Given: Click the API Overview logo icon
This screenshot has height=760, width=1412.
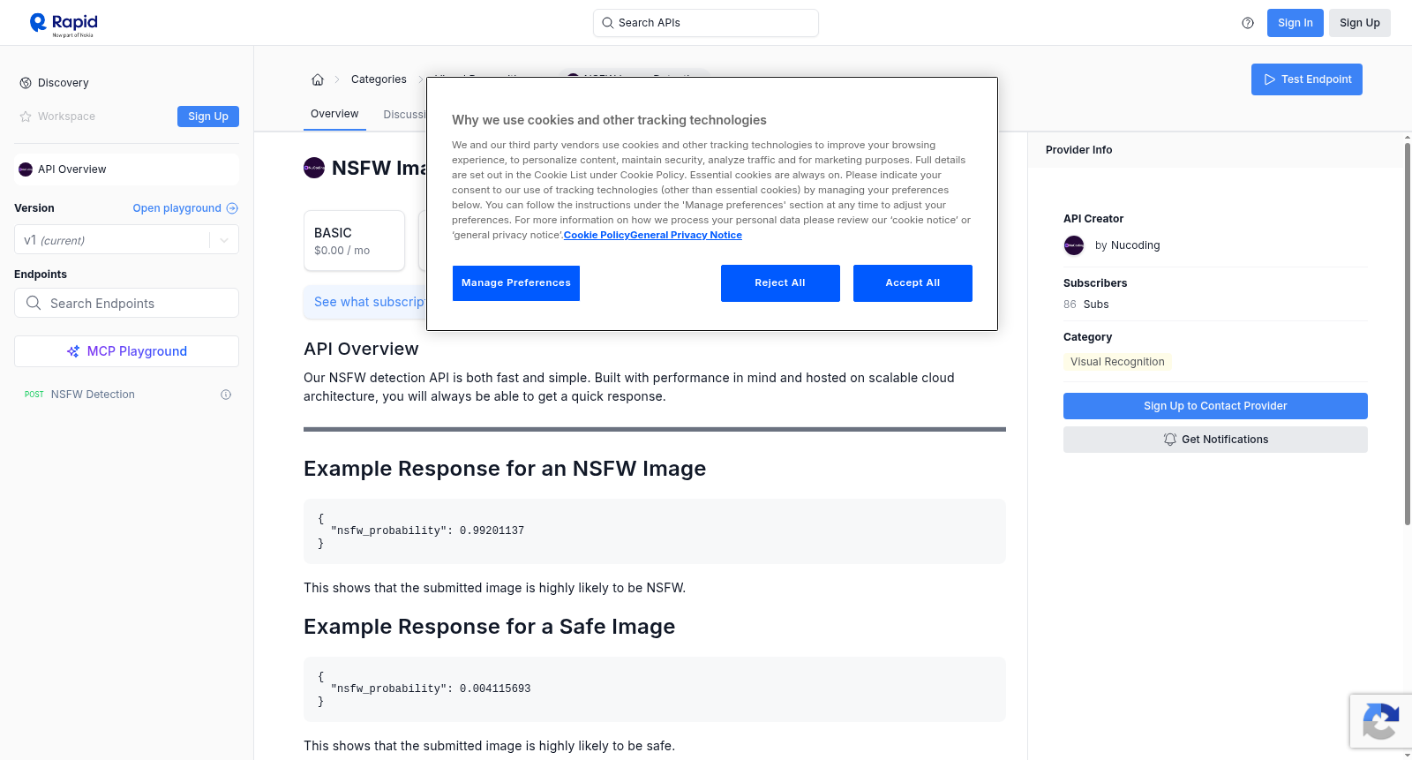Looking at the screenshot, I should (x=26, y=169).
